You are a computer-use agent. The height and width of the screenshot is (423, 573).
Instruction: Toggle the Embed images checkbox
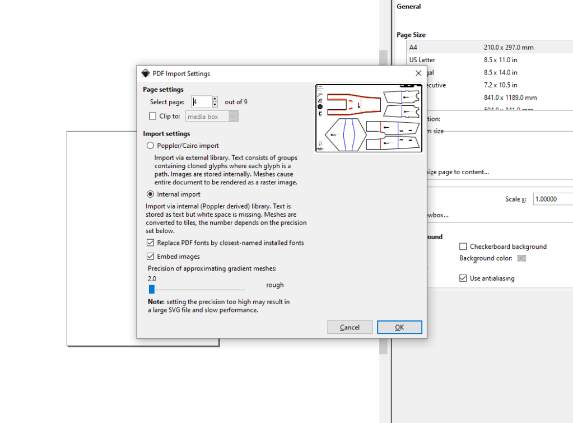(x=150, y=257)
